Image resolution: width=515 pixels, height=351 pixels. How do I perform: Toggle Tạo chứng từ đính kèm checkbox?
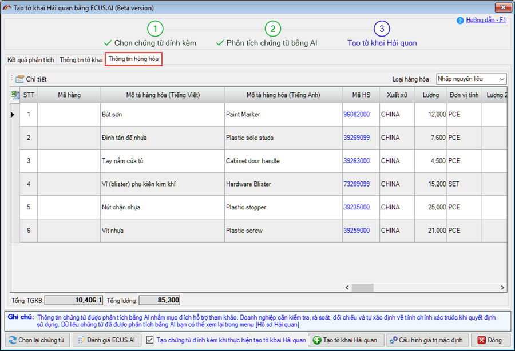[x=150, y=340]
